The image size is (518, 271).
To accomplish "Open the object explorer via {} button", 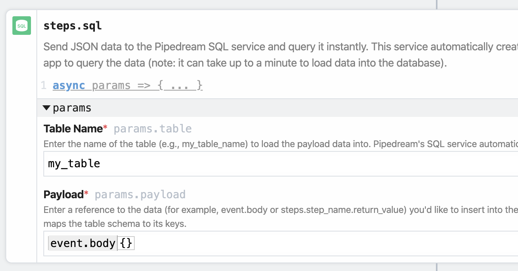I will [126, 243].
